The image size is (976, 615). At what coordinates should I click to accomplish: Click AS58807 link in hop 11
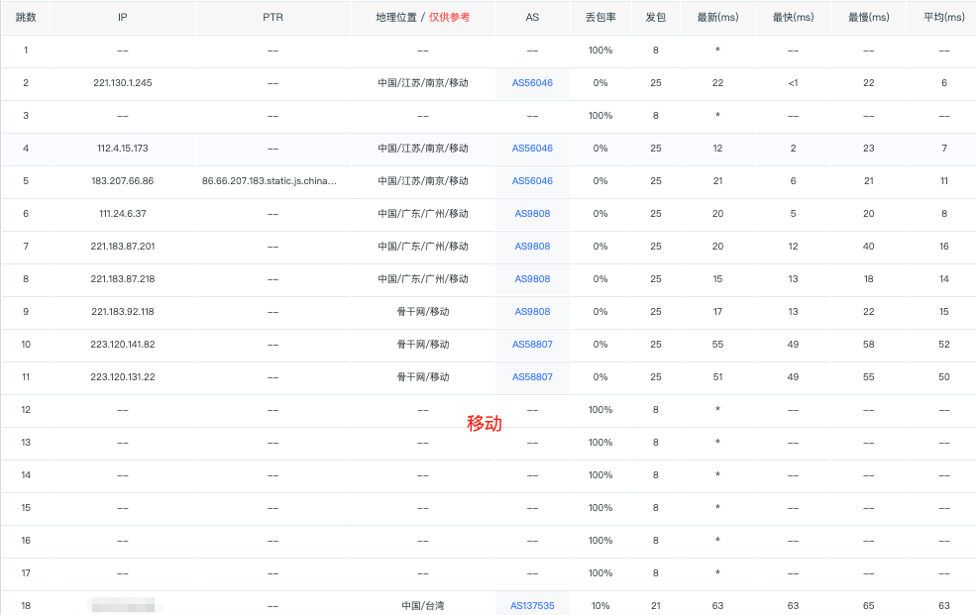(x=532, y=377)
